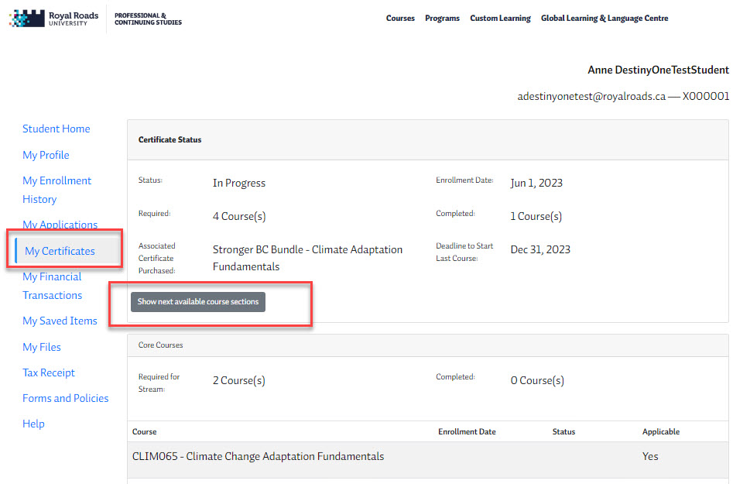Click Stronger BC Bundle certificate name
The image size is (750, 484).
[307, 258]
